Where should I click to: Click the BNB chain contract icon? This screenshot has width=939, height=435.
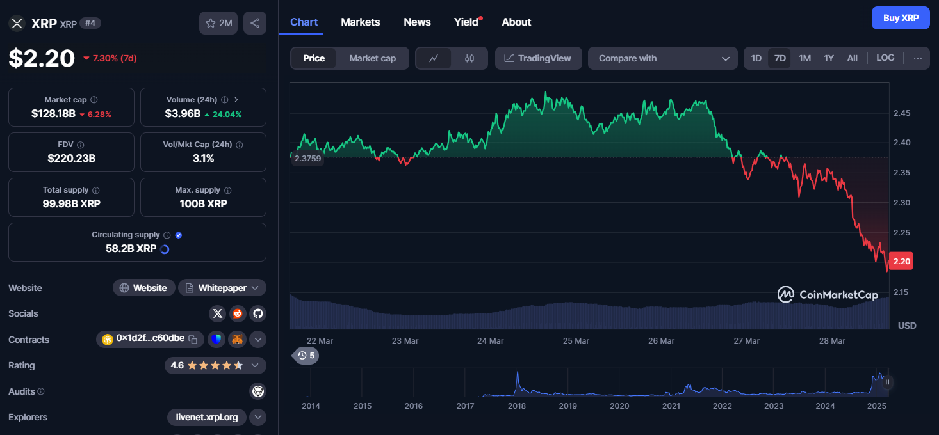pyautogui.click(x=108, y=339)
